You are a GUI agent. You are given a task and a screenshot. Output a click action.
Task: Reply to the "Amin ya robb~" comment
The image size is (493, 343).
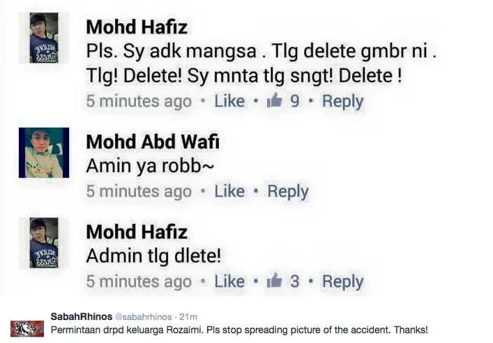(x=288, y=191)
